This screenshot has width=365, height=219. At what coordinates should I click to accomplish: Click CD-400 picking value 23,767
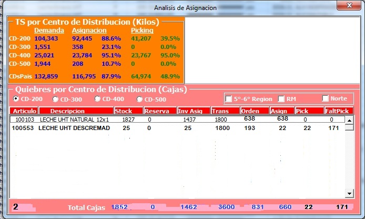(141, 55)
